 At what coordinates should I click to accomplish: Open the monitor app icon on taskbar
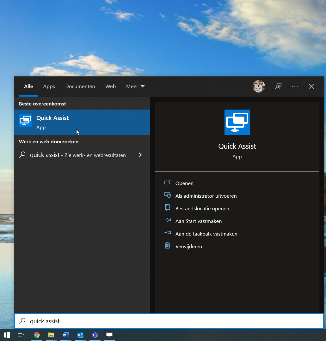coord(109,335)
